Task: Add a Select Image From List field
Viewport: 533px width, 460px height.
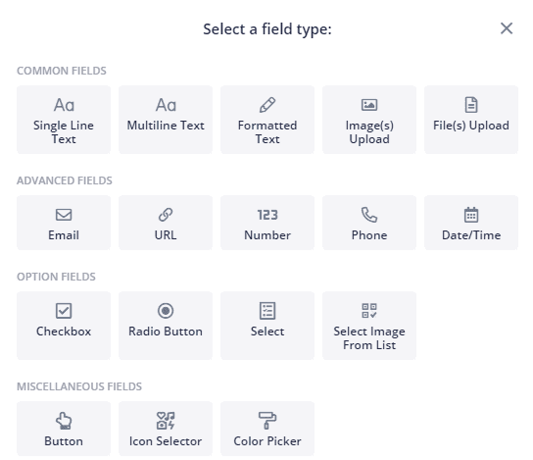Action: pyautogui.click(x=369, y=326)
